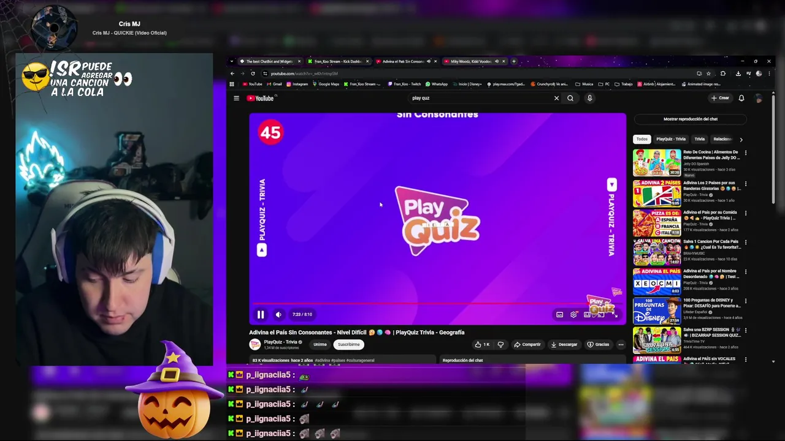Dislike the video
Image resolution: width=785 pixels, height=441 pixels.
pos(500,344)
